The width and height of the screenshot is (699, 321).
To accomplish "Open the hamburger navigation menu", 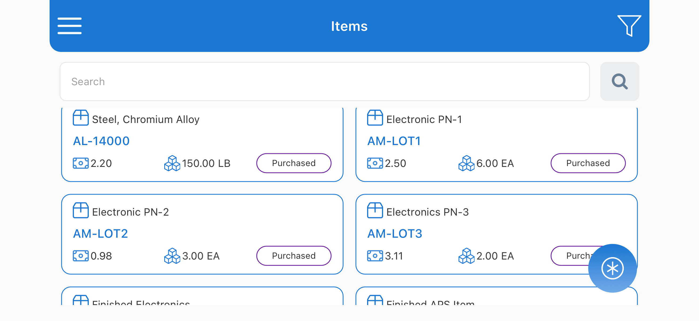I will (x=70, y=26).
